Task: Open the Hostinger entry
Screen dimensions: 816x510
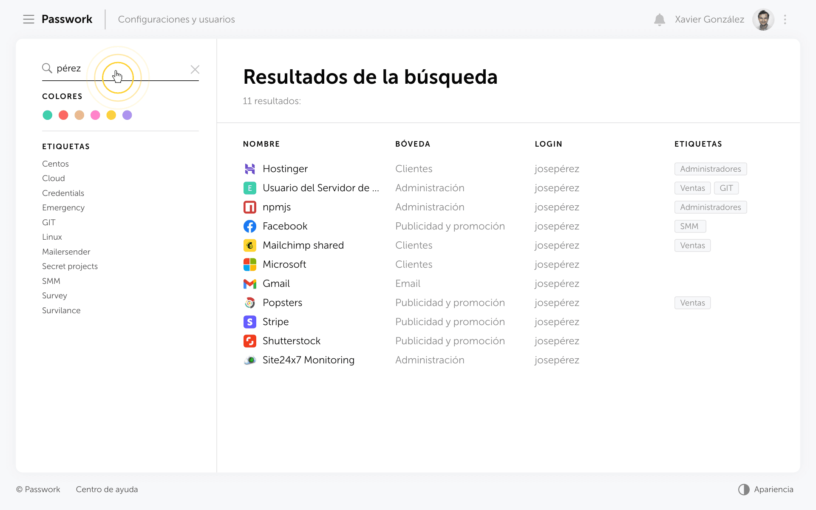Action: point(285,169)
